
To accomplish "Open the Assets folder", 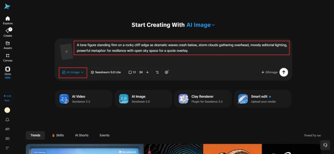I will point(8,45).
